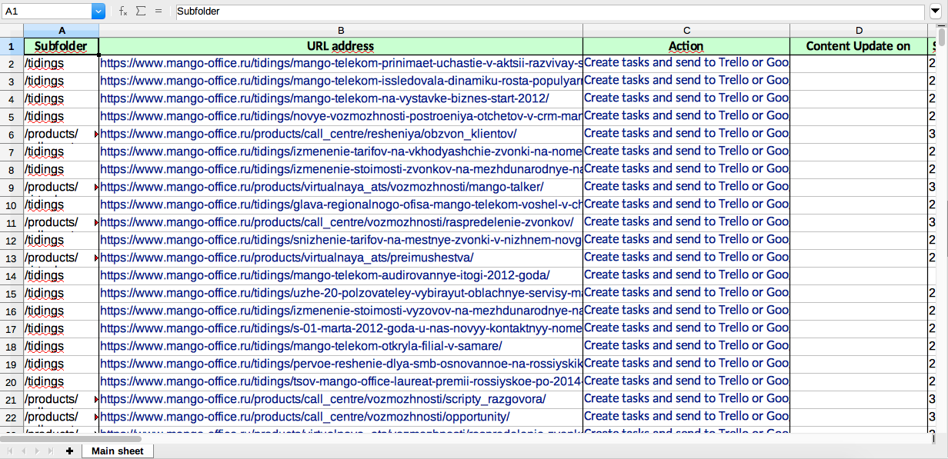The width and height of the screenshot is (948, 459).
Task: Select row 1 header
Action: pos(12,46)
